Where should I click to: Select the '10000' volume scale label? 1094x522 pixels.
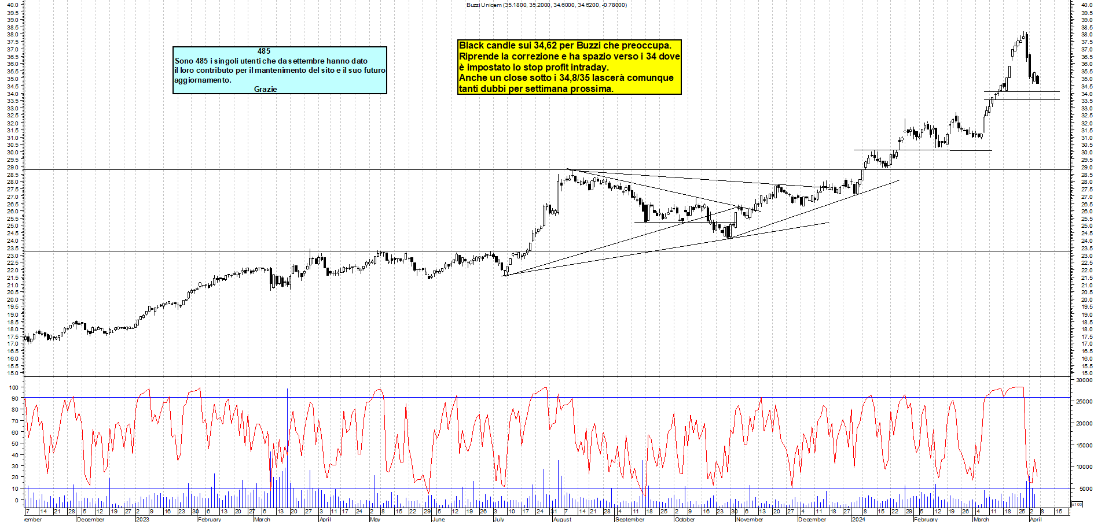(1084, 467)
